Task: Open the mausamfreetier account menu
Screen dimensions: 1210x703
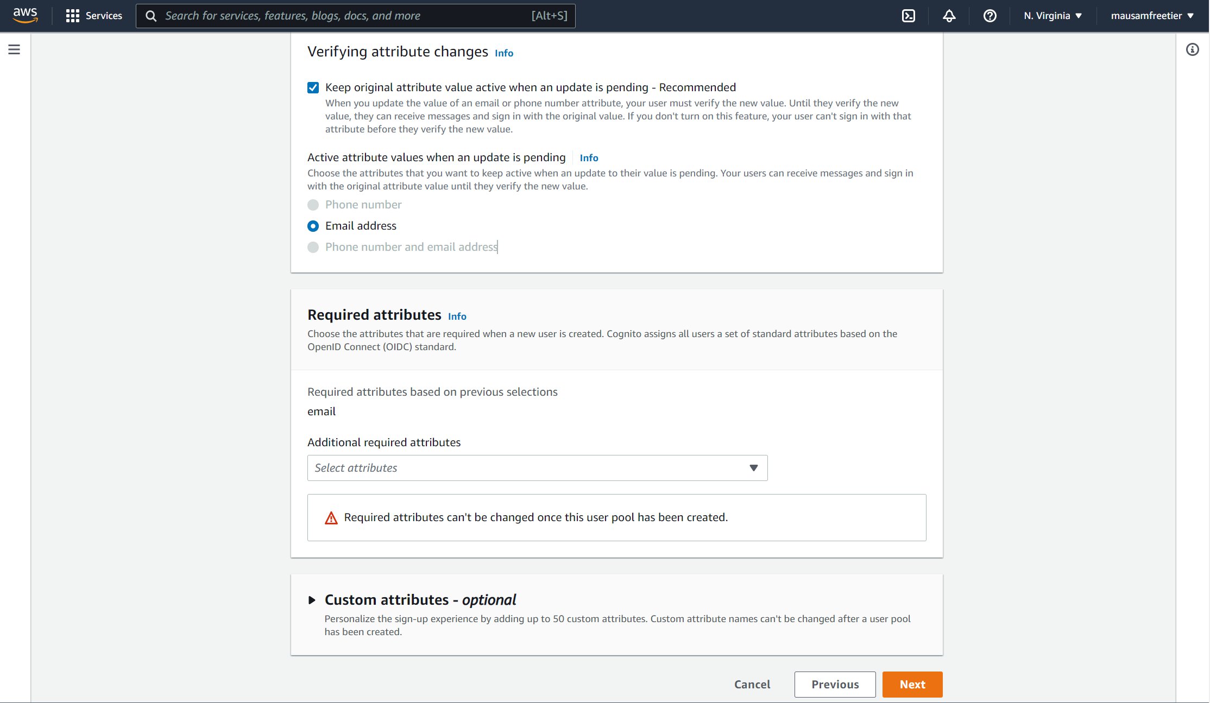Action: click(x=1152, y=16)
